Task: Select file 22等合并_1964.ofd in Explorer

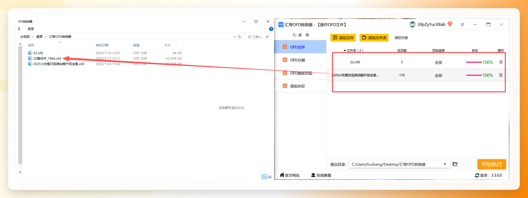Action: click(x=47, y=58)
